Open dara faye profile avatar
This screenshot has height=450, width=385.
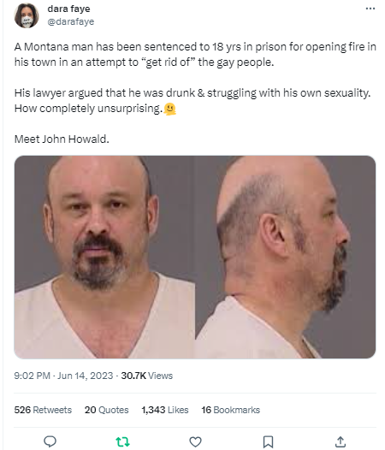(27, 15)
